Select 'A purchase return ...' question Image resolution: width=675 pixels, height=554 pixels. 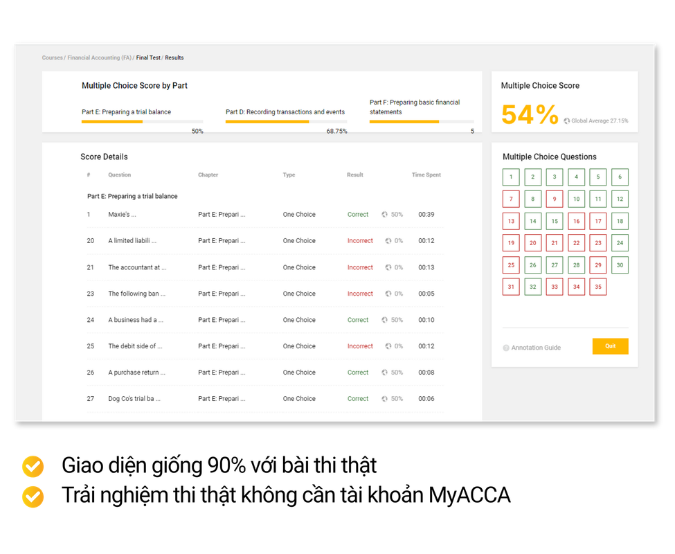tap(264, 373)
